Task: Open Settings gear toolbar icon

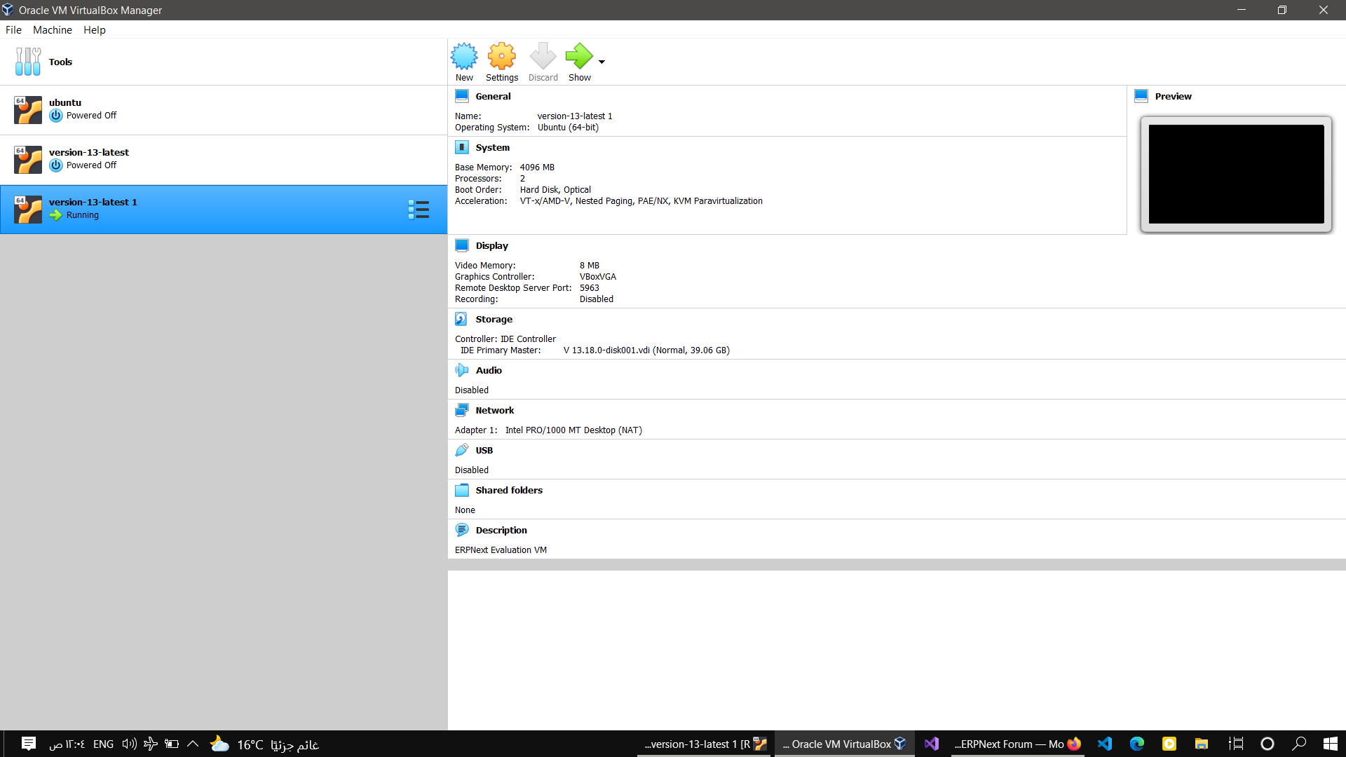Action: click(502, 56)
